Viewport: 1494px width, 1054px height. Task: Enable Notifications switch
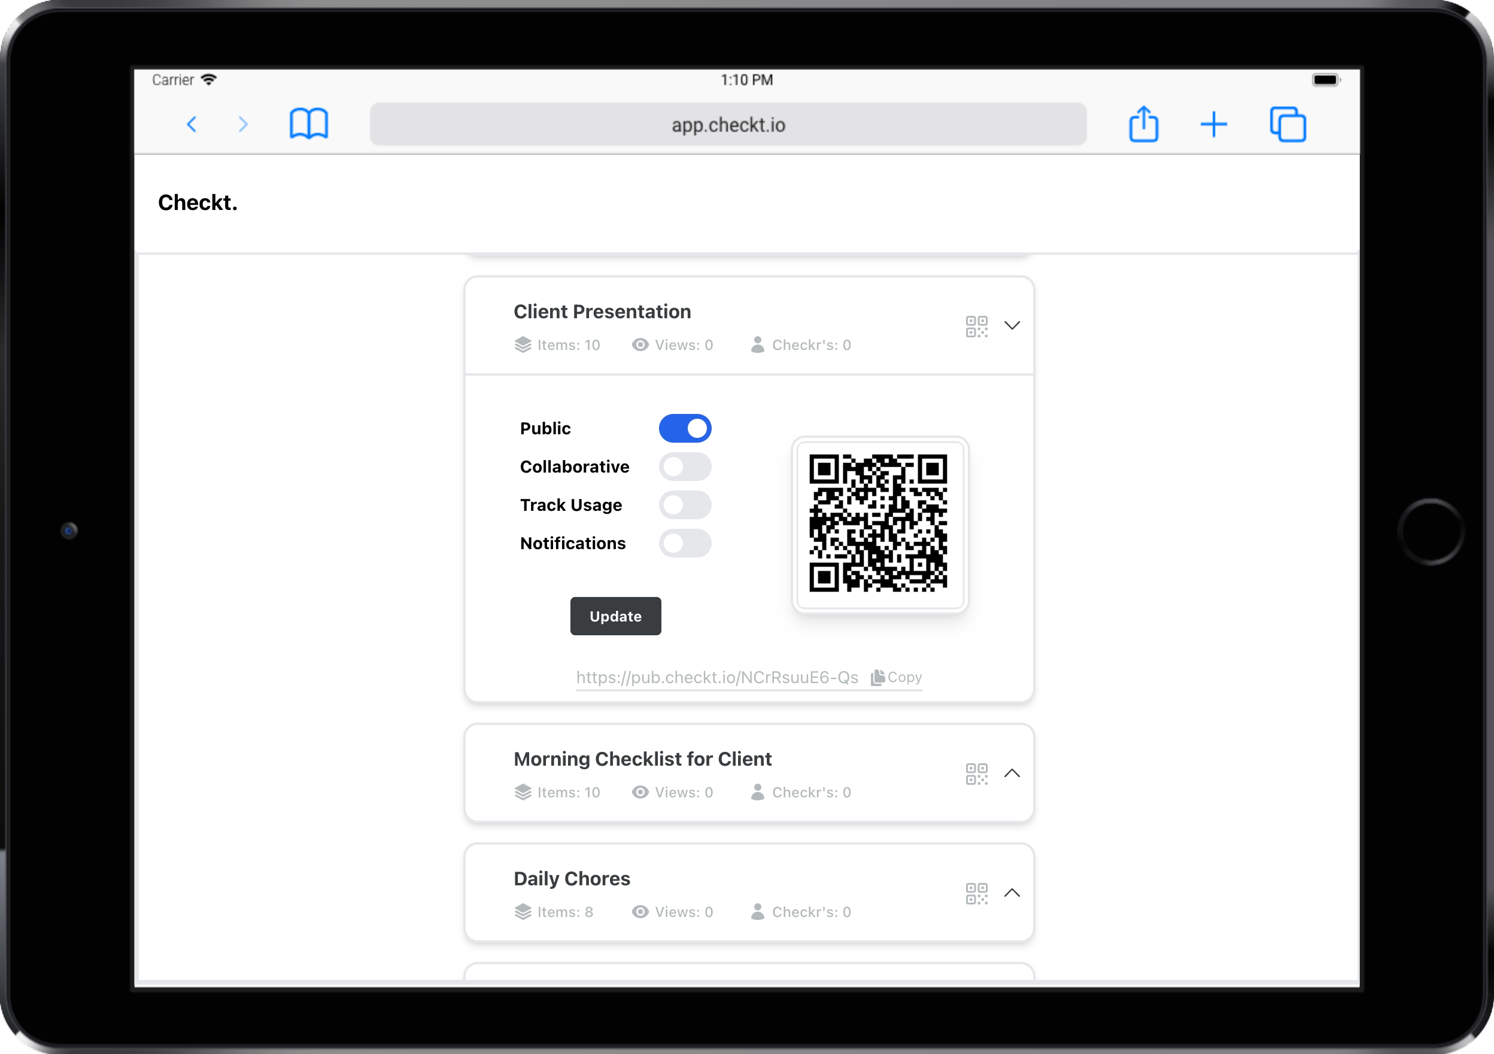coord(685,544)
